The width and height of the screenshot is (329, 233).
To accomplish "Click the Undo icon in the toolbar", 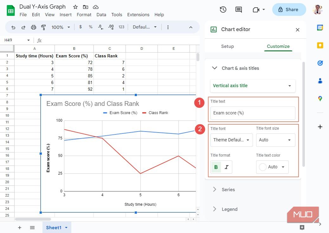I will pyautogui.click(x=13, y=27).
